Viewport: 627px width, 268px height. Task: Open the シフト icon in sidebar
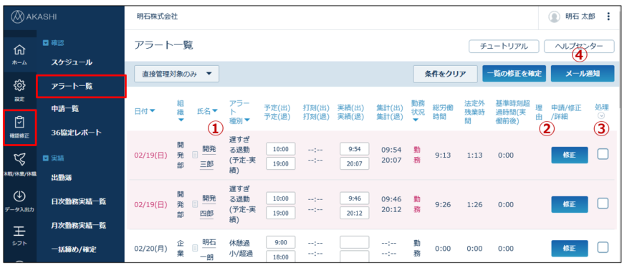(19, 231)
